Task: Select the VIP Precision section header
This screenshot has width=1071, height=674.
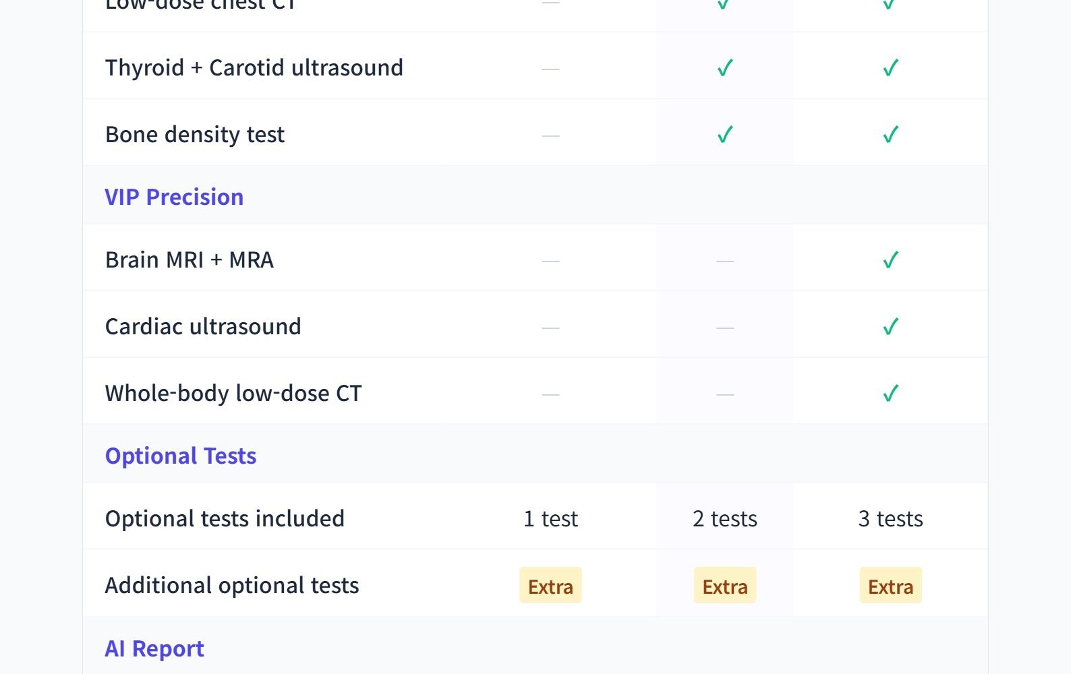Action: [174, 197]
